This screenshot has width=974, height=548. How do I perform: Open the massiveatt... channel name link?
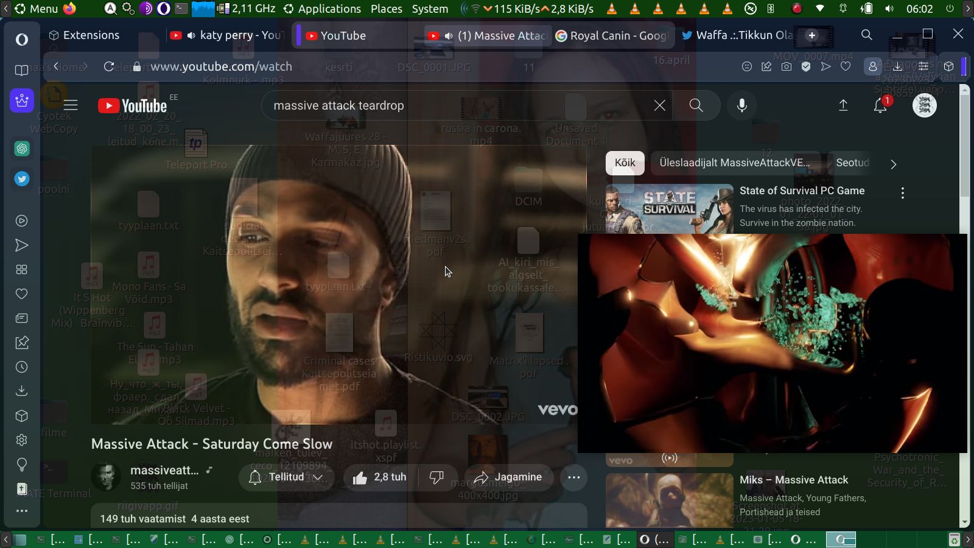pos(164,470)
